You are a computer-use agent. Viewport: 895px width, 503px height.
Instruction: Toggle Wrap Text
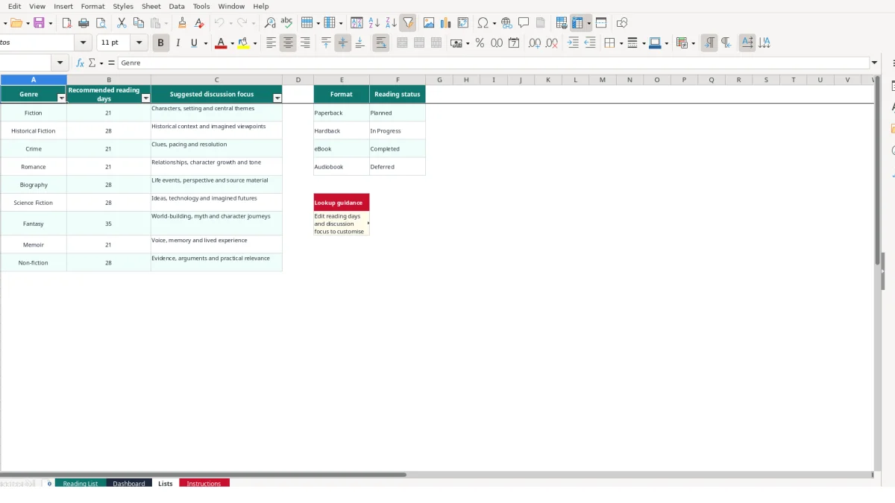(381, 43)
